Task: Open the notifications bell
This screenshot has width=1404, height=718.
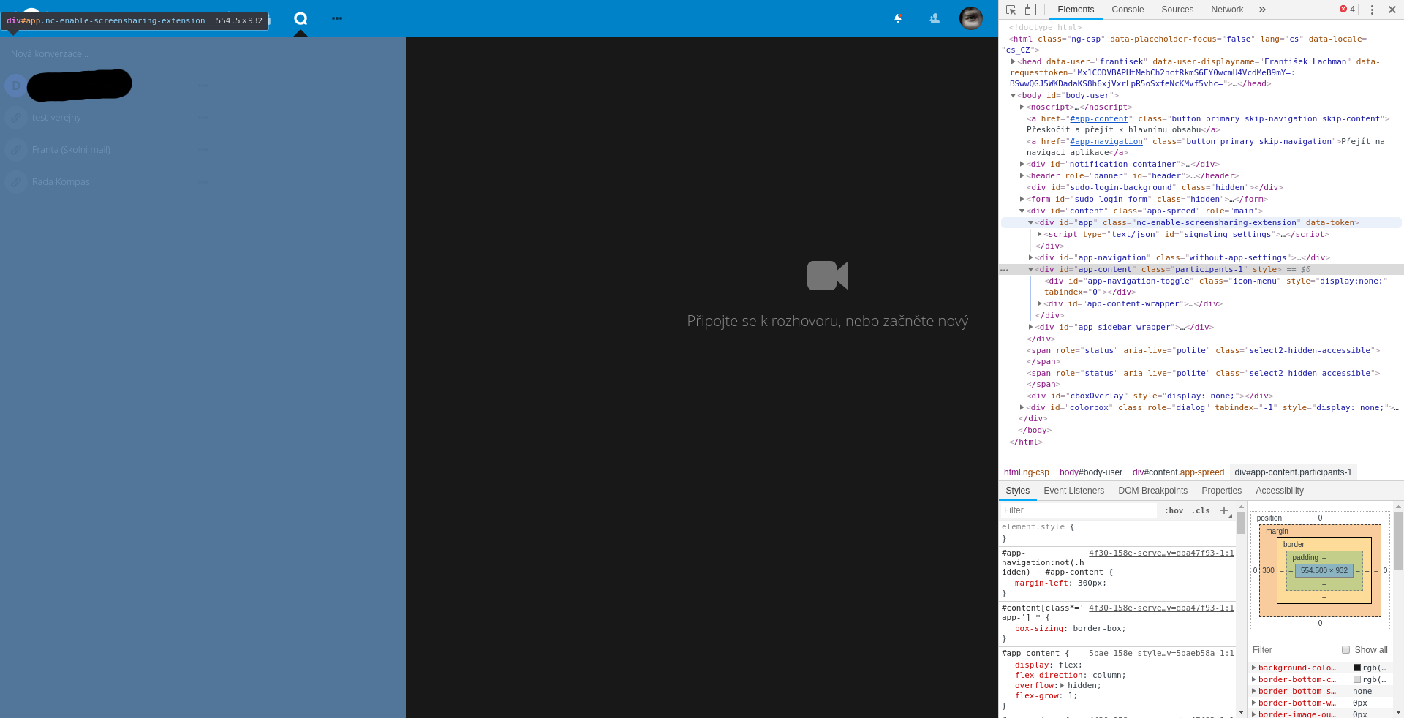Action: pos(898,18)
